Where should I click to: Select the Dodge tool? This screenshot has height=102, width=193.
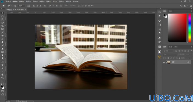(2, 58)
